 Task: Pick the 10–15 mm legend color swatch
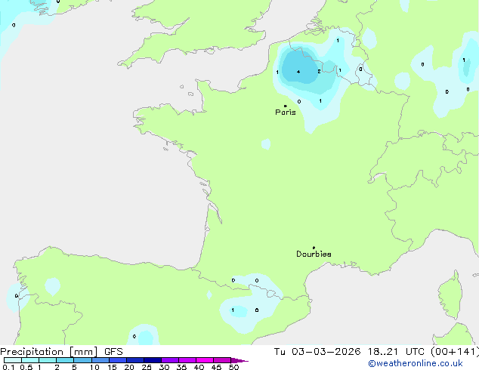[x=100, y=360]
